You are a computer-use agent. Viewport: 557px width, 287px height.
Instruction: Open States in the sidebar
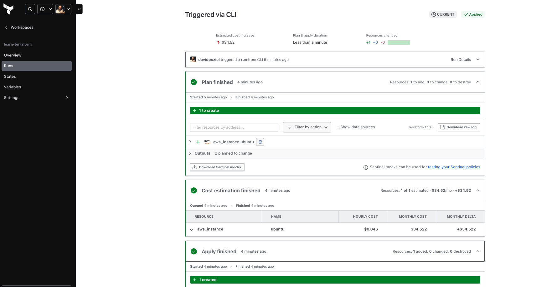(10, 77)
